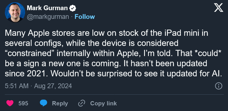The height and width of the screenshot is (111, 228).
Task: Click the verified checkmark badge
Action: tap(73, 8)
